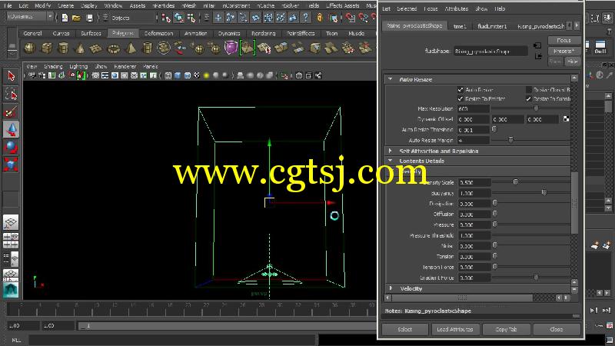Create a polygon plane from the shelf

pos(96,48)
